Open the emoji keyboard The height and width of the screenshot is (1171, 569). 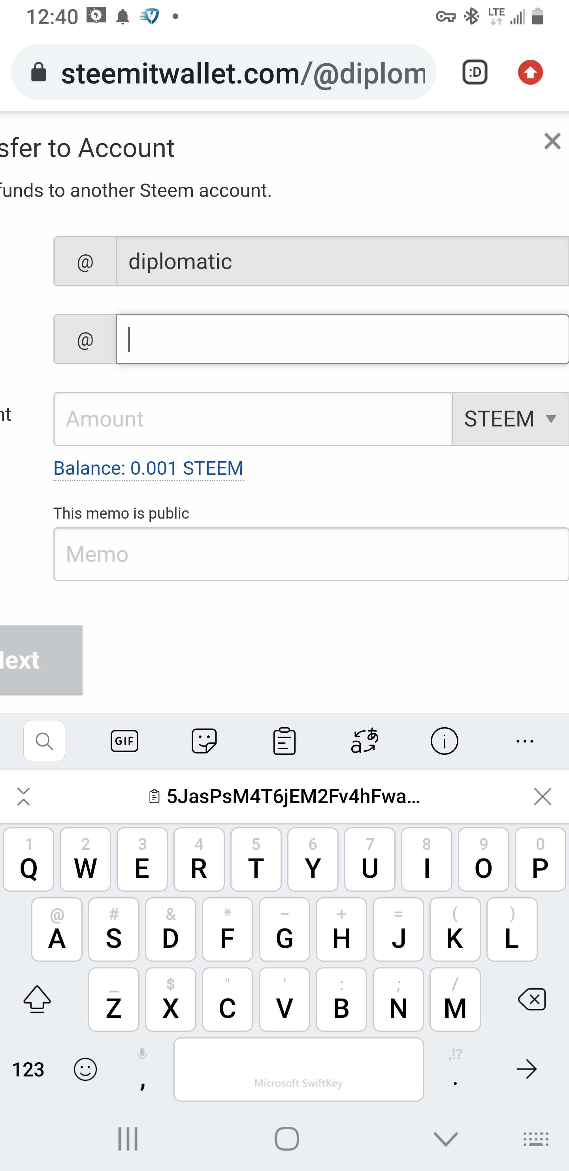85,1069
